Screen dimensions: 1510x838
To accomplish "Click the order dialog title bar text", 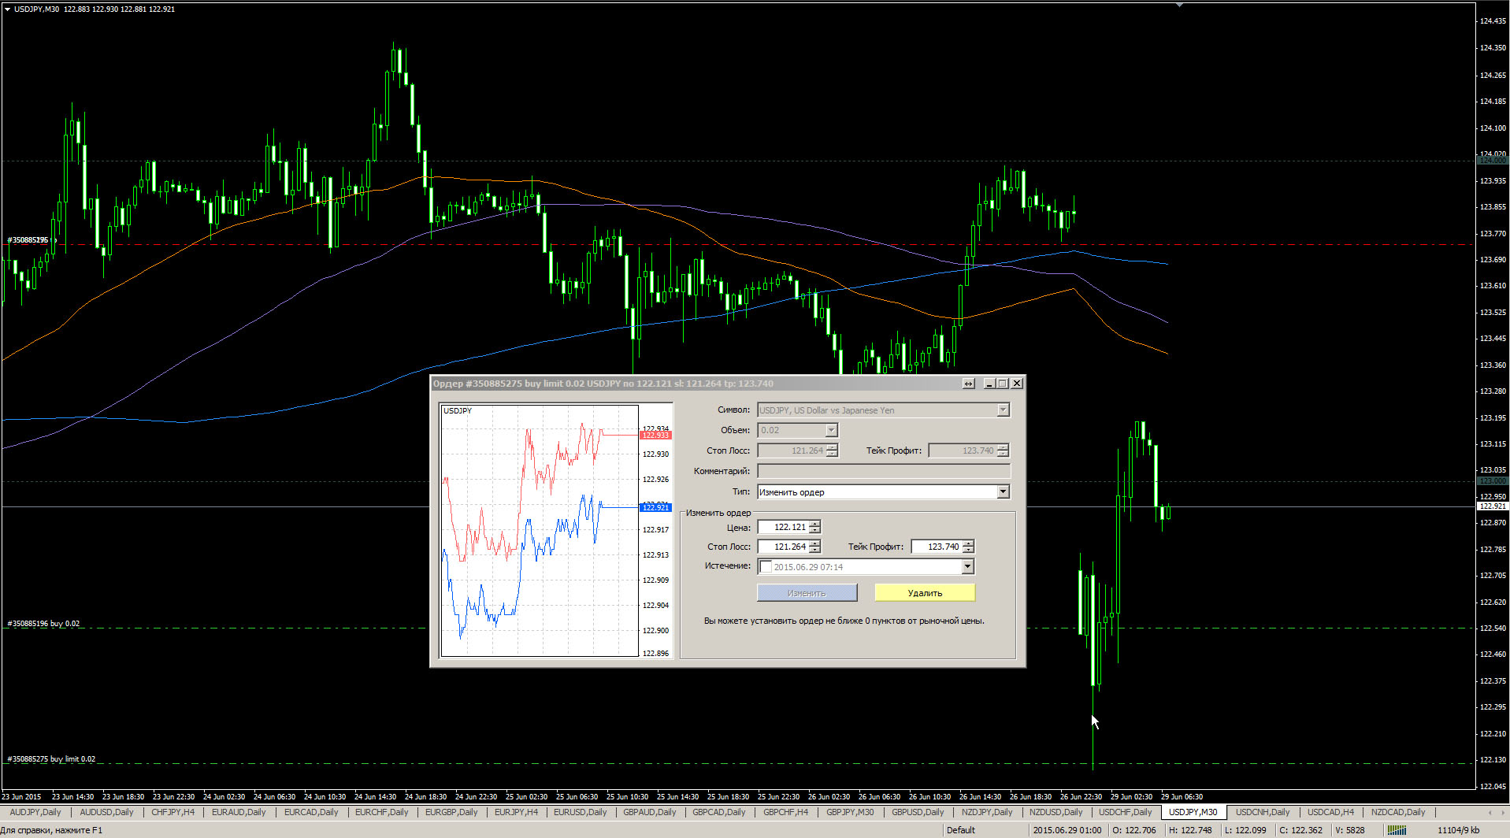I will (x=603, y=384).
